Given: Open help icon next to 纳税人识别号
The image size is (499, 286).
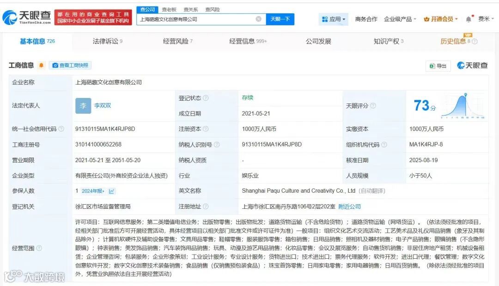Looking at the screenshot, I should [x=217, y=145].
